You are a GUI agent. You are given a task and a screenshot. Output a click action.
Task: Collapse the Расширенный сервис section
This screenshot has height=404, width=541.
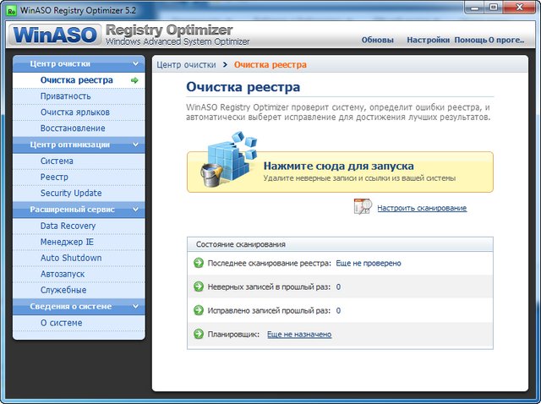click(x=135, y=210)
